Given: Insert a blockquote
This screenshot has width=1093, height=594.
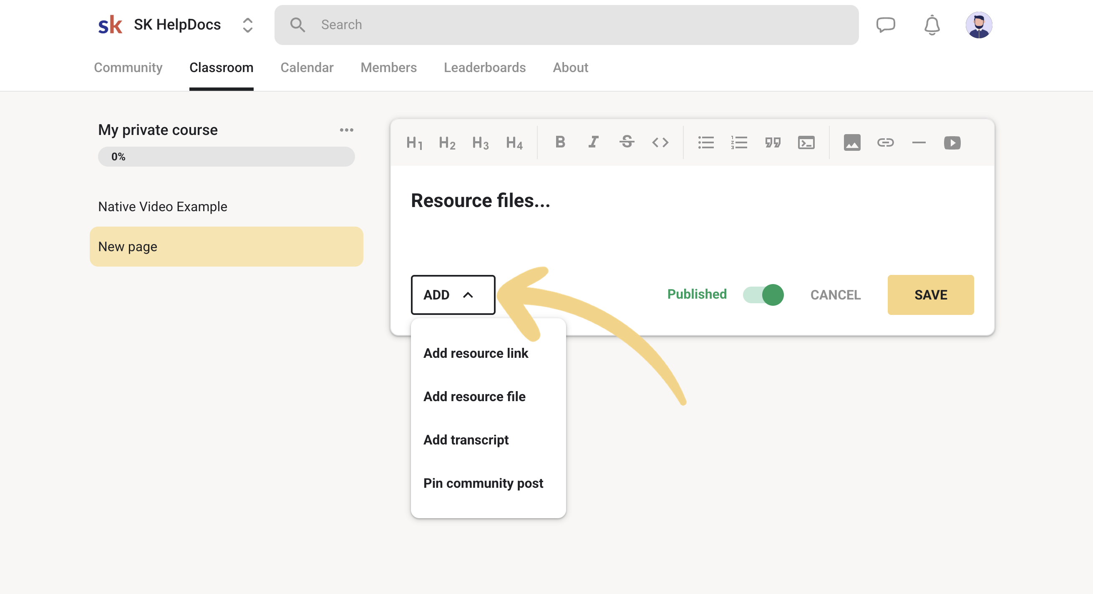Looking at the screenshot, I should tap(772, 142).
